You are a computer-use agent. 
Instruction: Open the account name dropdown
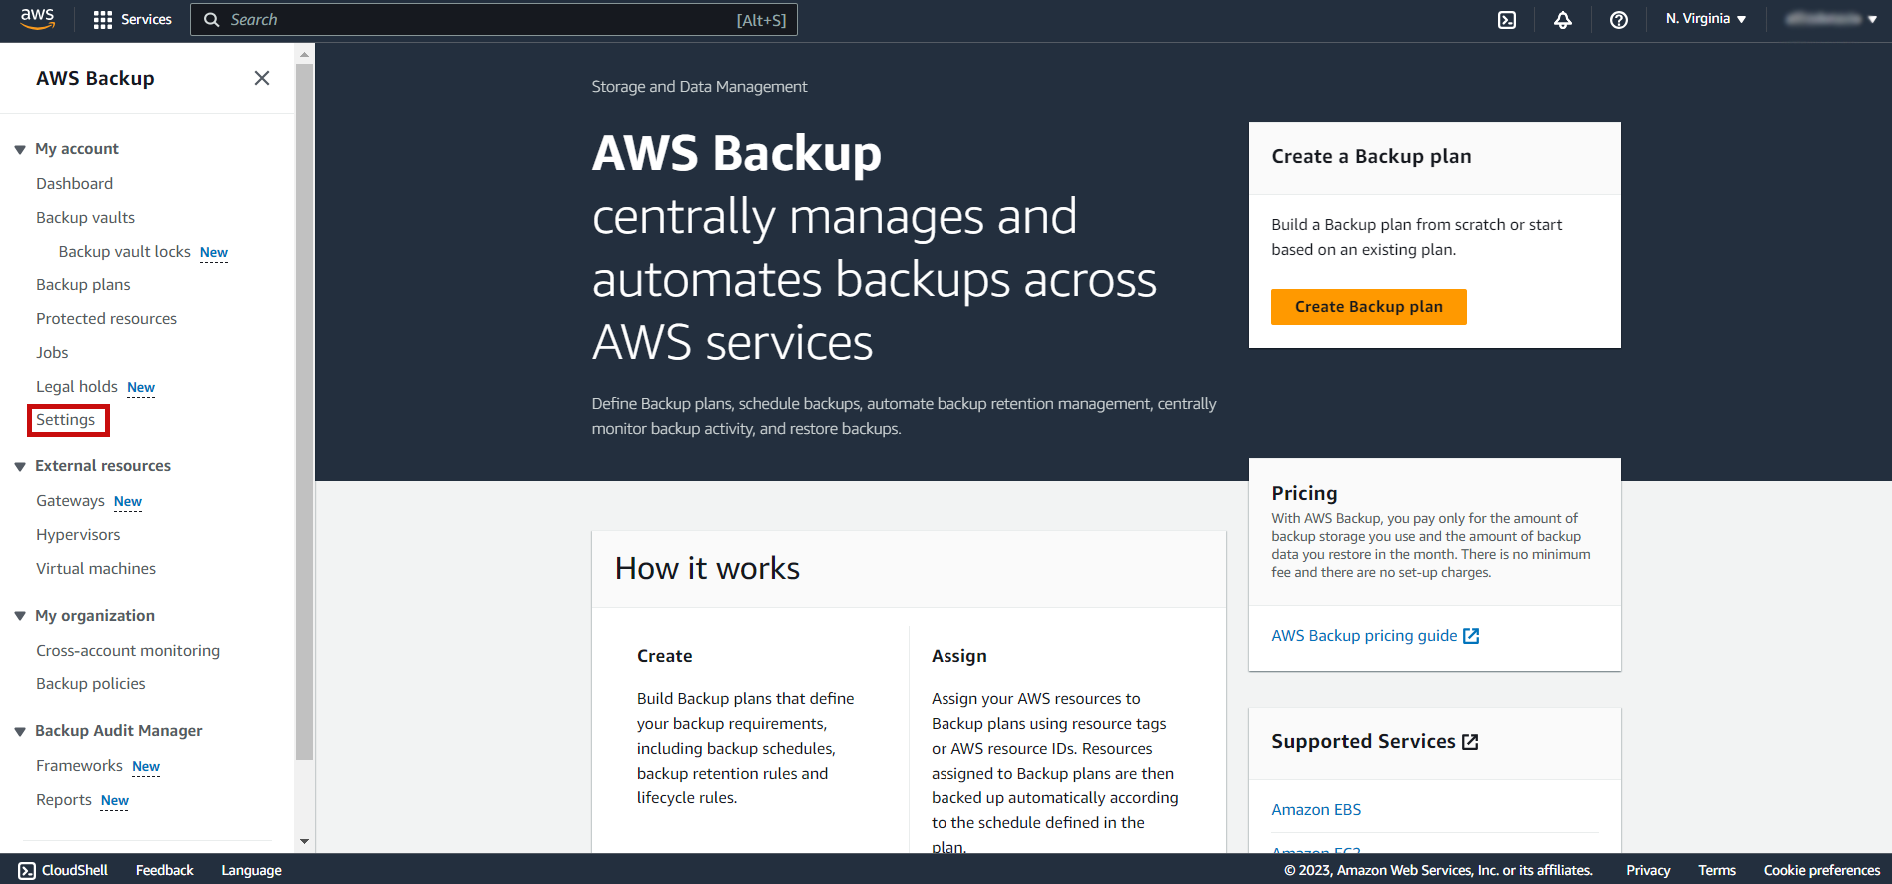click(x=1831, y=19)
